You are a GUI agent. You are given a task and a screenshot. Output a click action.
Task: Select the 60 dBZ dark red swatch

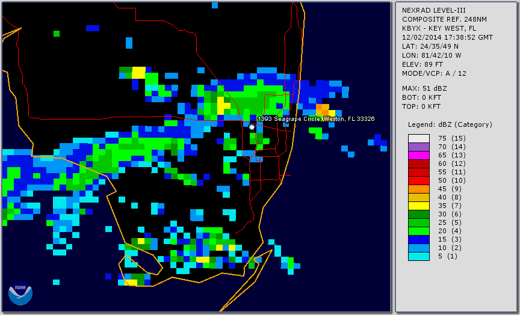tap(418, 164)
